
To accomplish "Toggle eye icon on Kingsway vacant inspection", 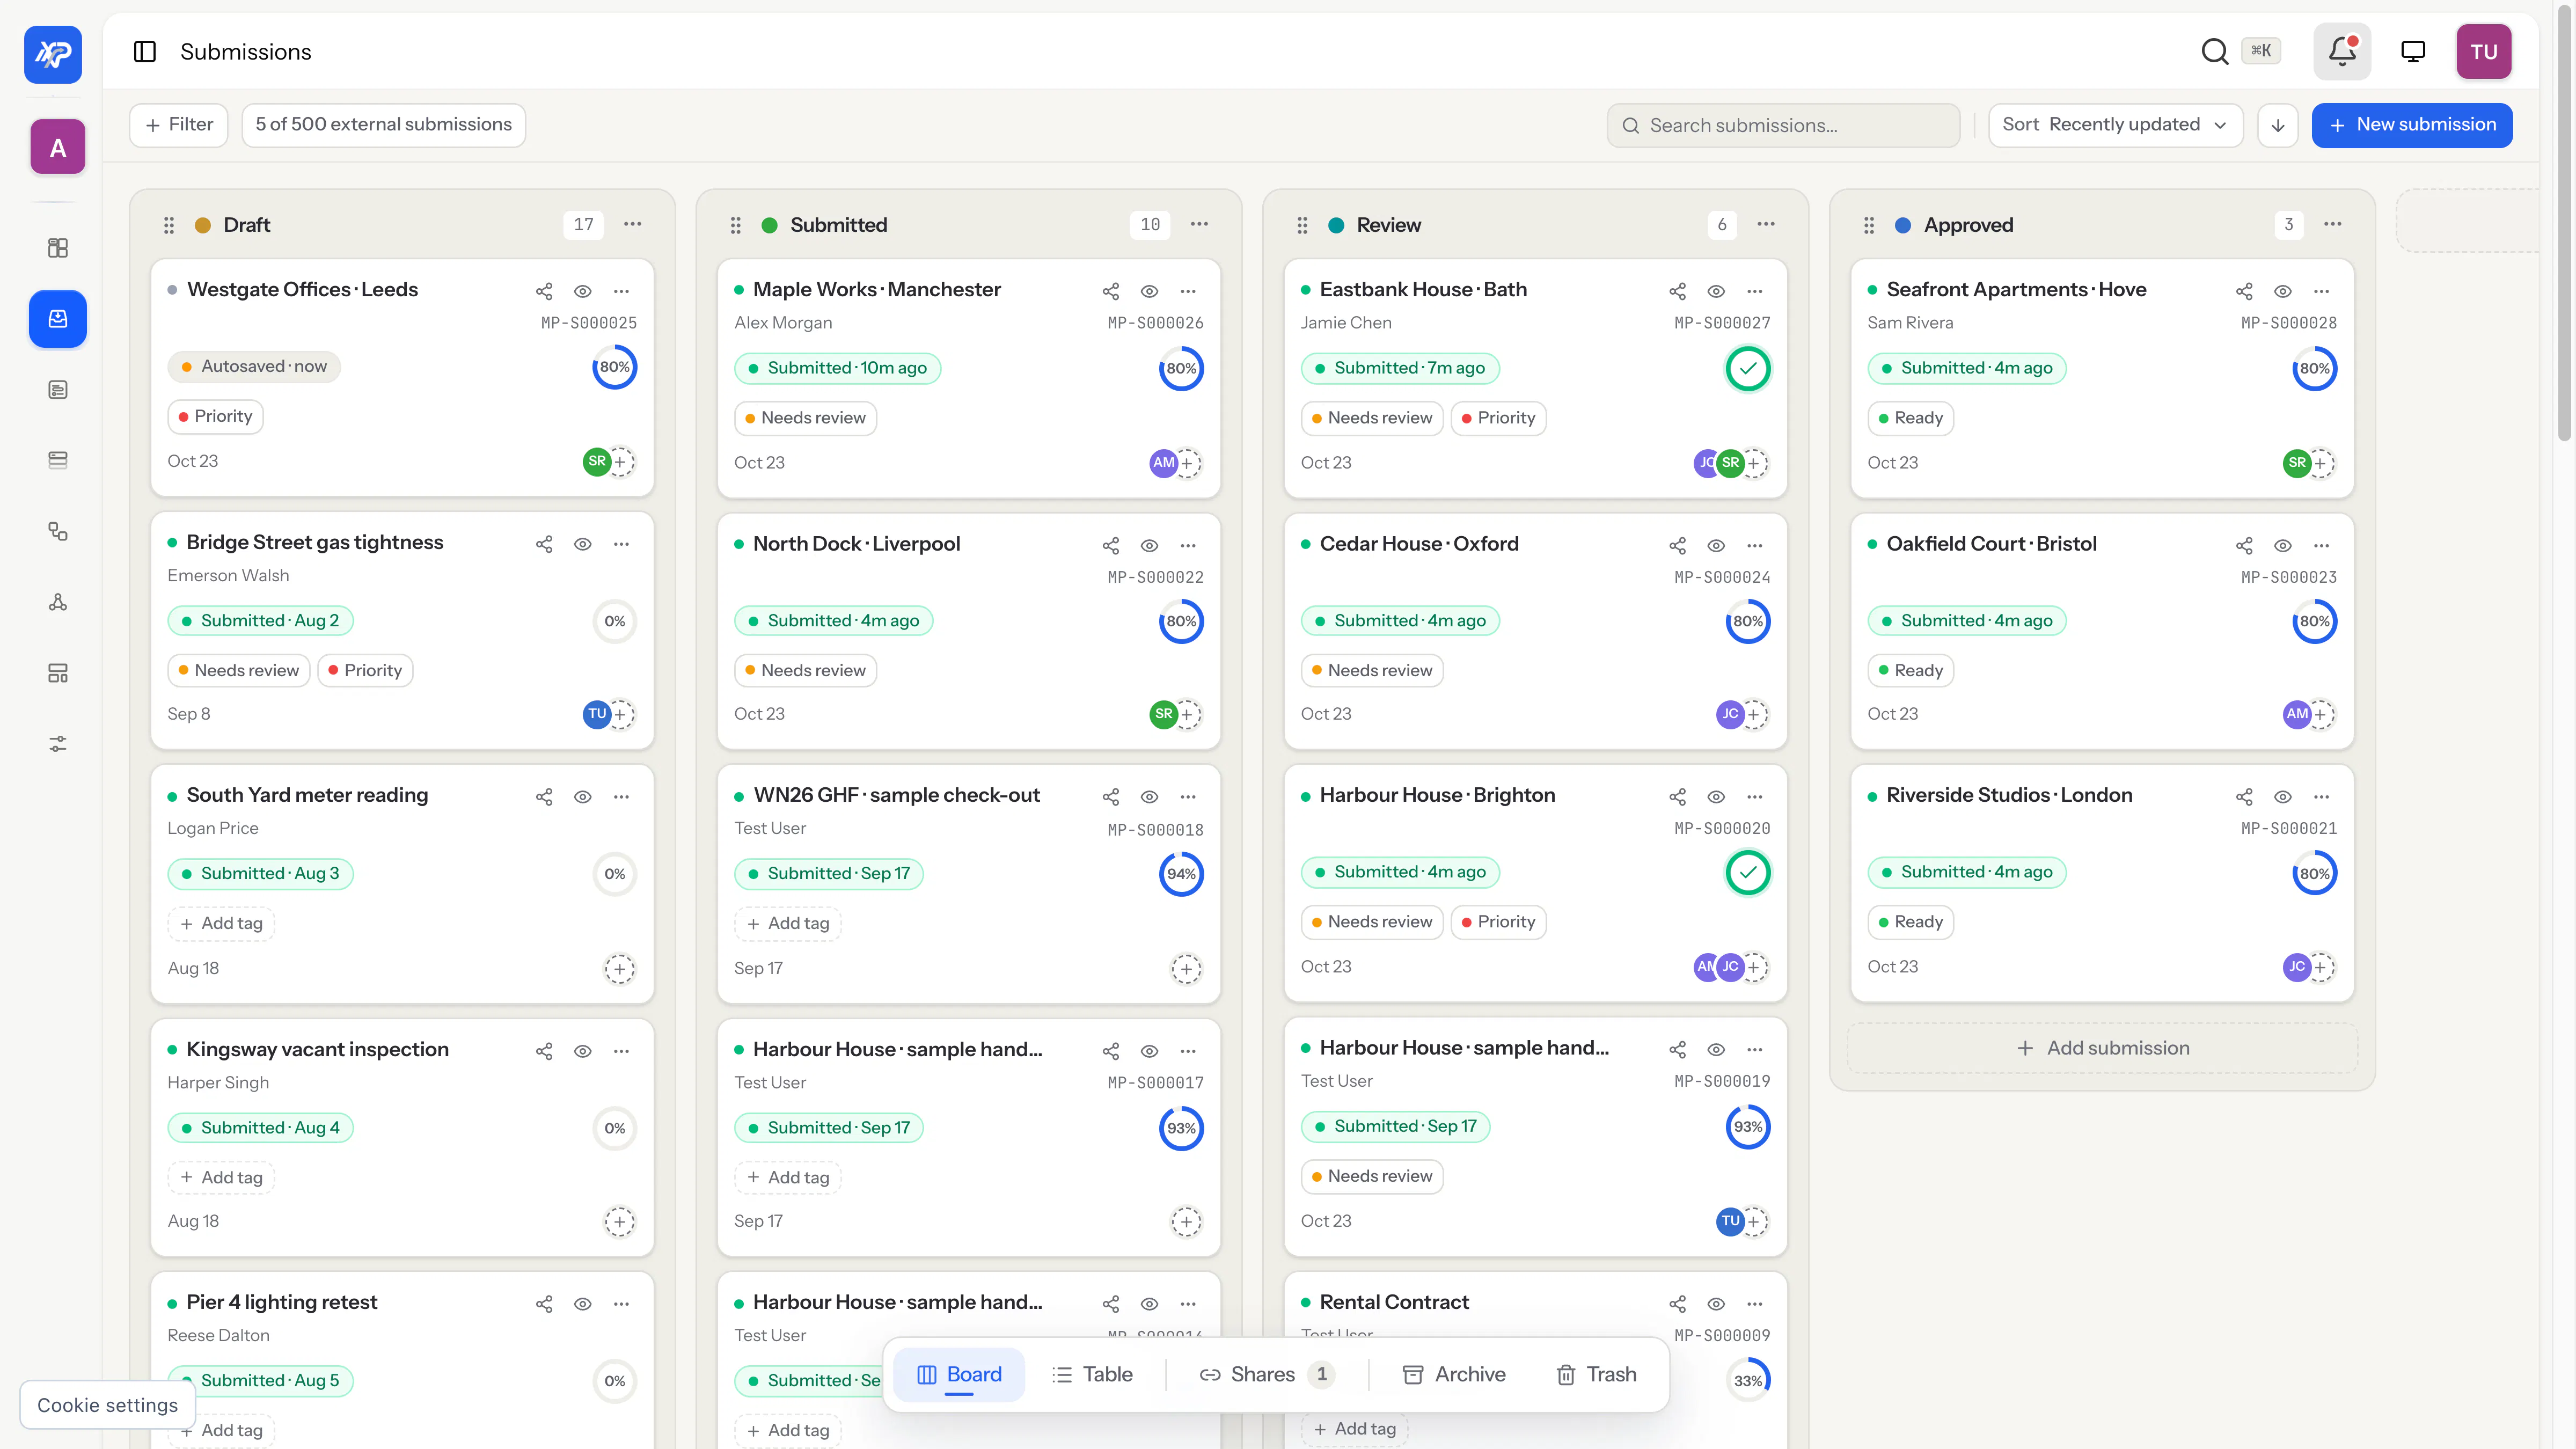I will point(583,1051).
